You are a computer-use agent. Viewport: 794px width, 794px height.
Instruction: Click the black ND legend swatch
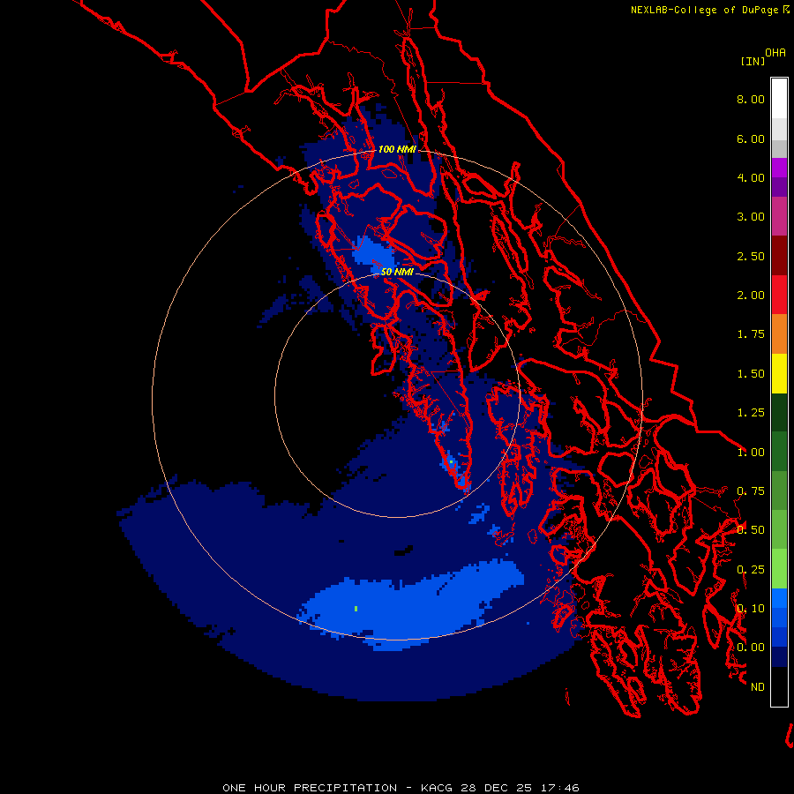point(779,686)
